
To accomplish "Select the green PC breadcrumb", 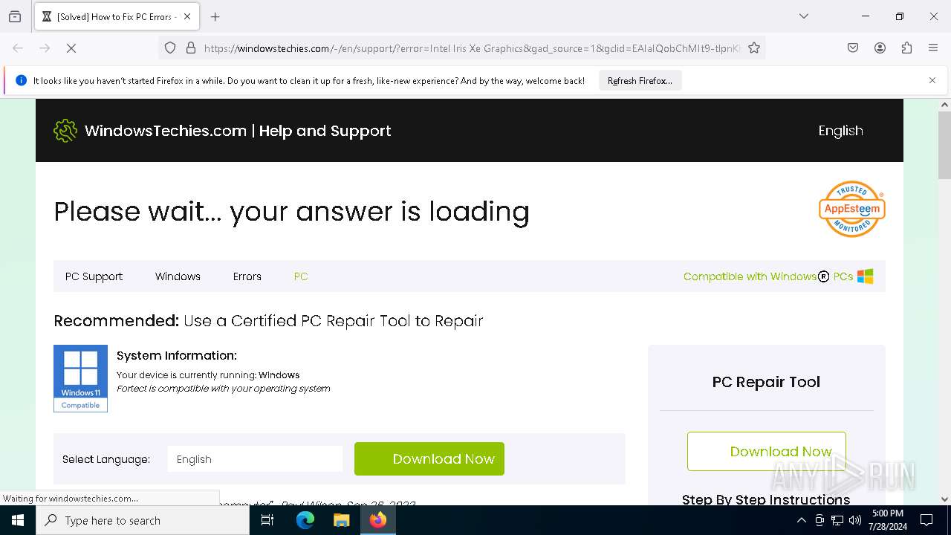I will tap(301, 276).
